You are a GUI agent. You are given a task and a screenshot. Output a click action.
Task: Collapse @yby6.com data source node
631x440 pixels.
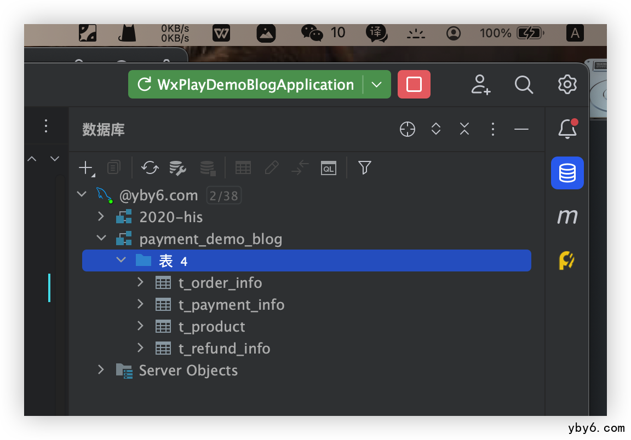click(82, 194)
